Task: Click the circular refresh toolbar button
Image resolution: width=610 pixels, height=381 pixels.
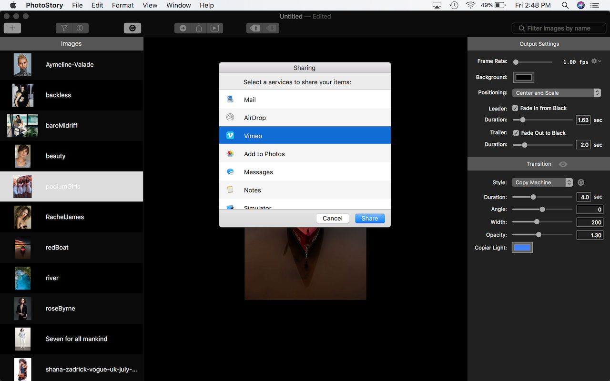Action: (132, 28)
